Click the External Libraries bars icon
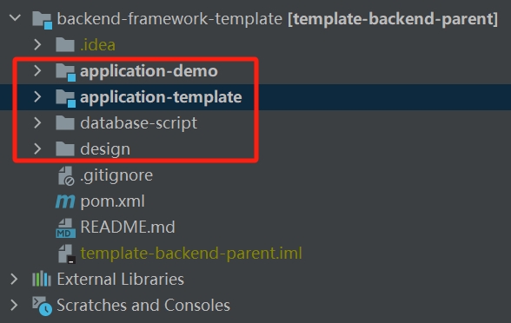Image resolution: width=511 pixels, height=323 pixels. click(42, 279)
